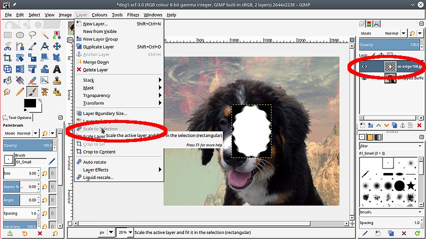The image size is (426, 239).
Task: Click the anchor layer button
Action: pyautogui.click(x=402, y=125)
